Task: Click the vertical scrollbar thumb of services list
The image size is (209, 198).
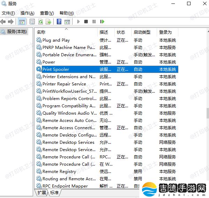Action: [208, 113]
